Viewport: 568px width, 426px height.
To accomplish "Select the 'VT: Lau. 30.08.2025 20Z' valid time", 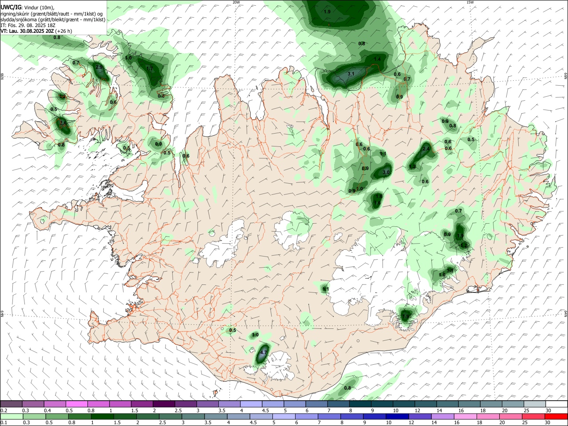I will pos(27,31).
